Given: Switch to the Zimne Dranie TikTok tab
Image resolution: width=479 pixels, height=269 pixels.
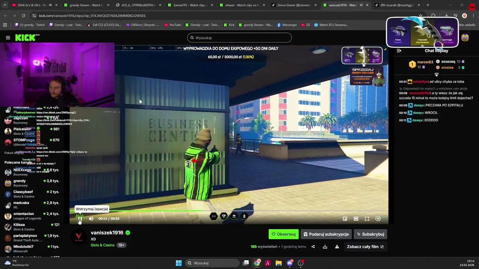Looking at the screenshot, I should coord(294,5).
